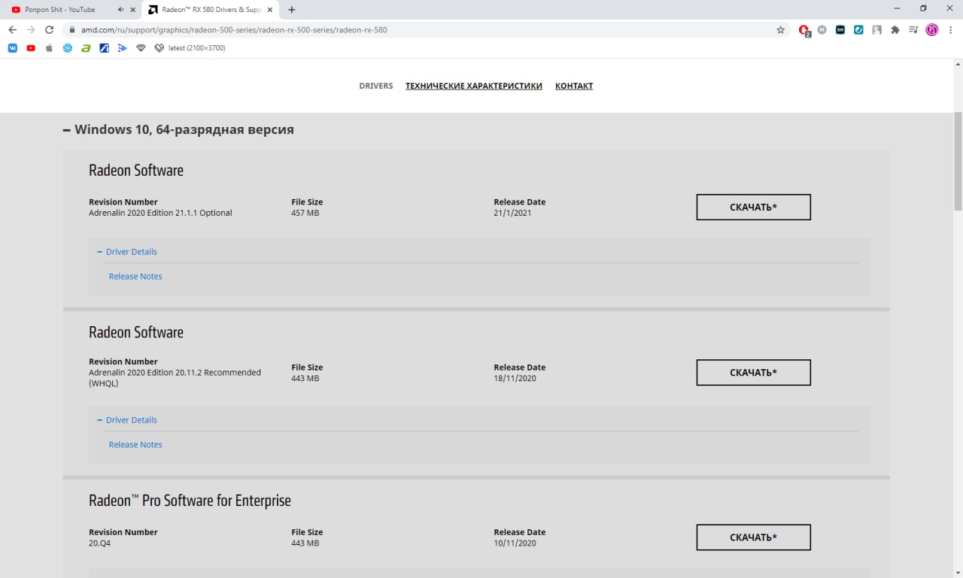Download Adrenalin 20.11.2 WHQL via СКАЧАТЬ
The image size is (963, 578).
(x=753, y=373)
